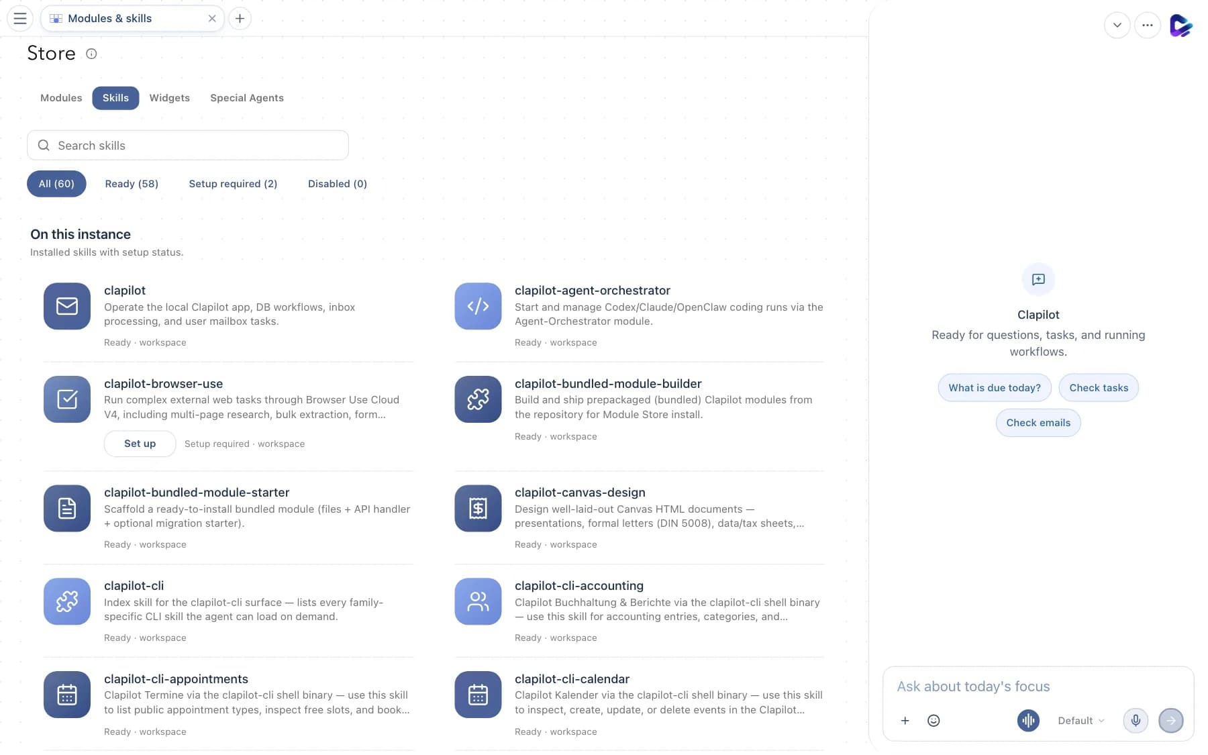Image resolution: width=1208 pixels, height=755 pixels.
Task: Click the Modules & skills tab icon
Action: pos(56,19)
